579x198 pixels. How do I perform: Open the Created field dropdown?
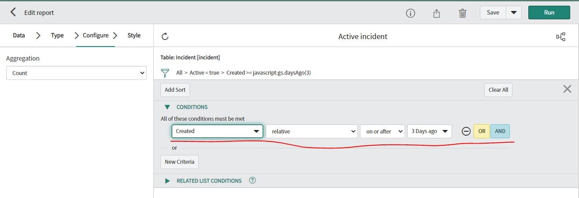[x=217, y=131]
